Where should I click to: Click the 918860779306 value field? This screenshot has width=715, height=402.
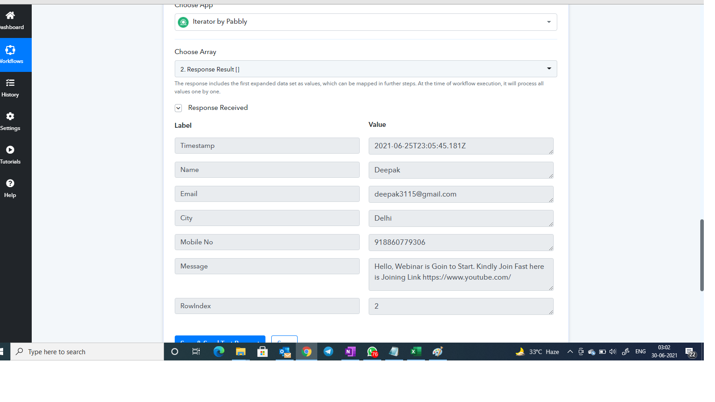(x=461, y=243)
